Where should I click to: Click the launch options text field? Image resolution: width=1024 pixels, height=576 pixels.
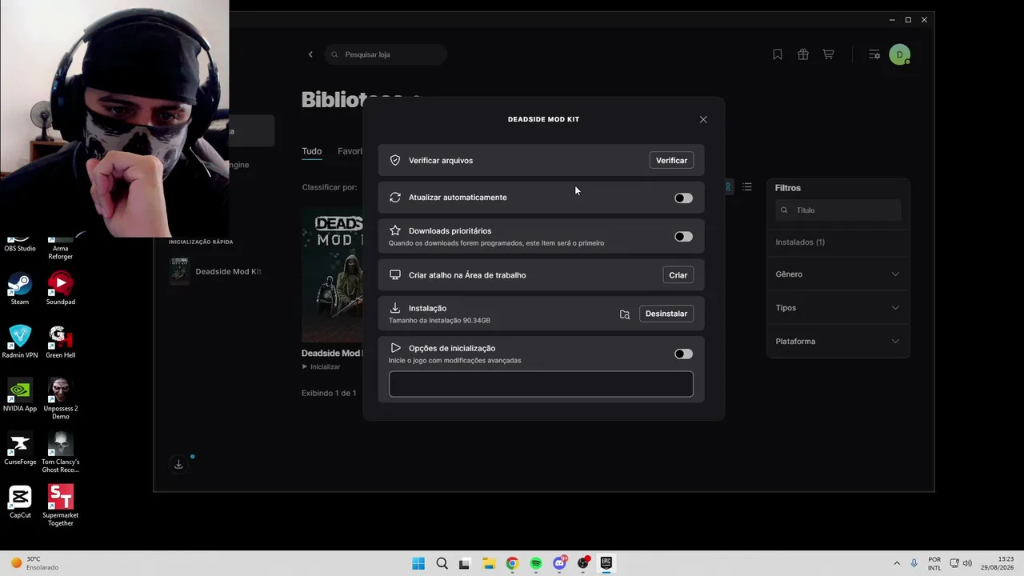[541, 384]
